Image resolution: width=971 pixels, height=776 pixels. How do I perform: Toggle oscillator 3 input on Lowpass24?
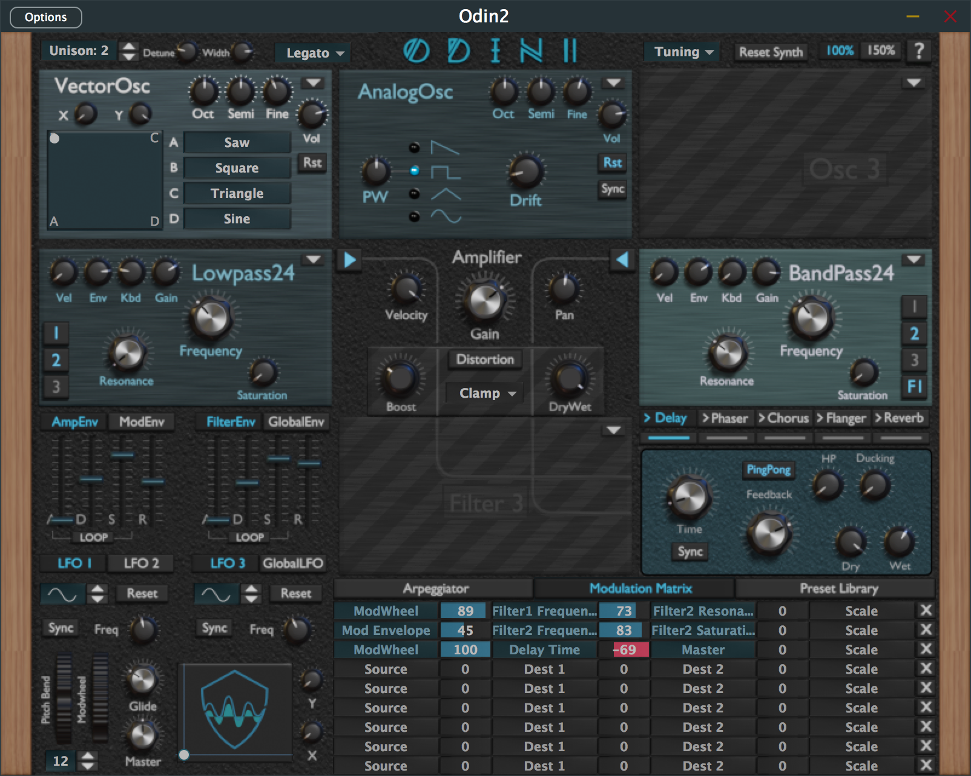click(x=56, y=386)
